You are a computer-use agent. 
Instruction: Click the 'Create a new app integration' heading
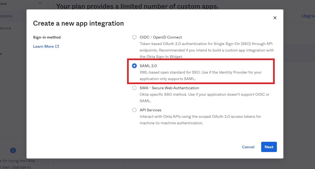(78, 23)
